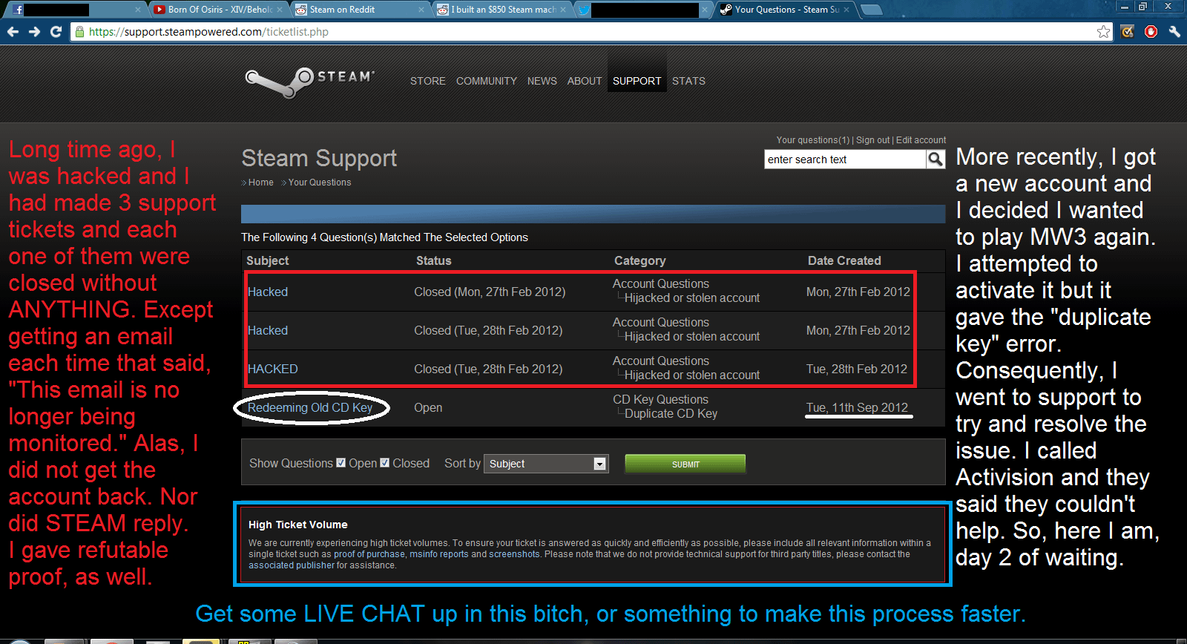Click the associated publisher link
Screen dimensions: 1187x644
coord(292,565)
